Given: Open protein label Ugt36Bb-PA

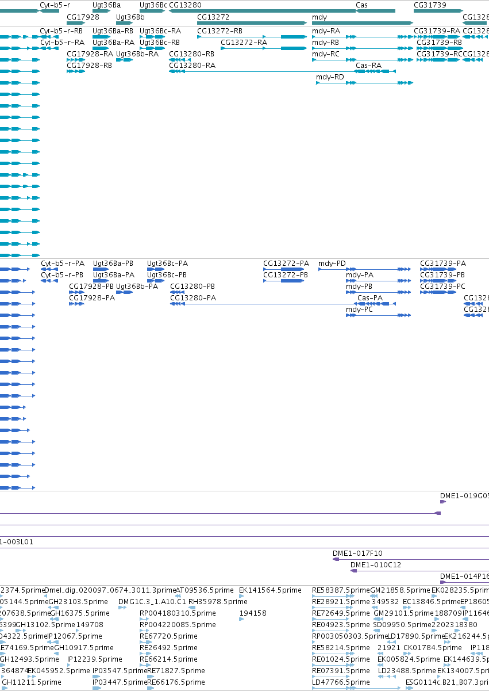Looking at the screenshot, I should coord(137,286).
